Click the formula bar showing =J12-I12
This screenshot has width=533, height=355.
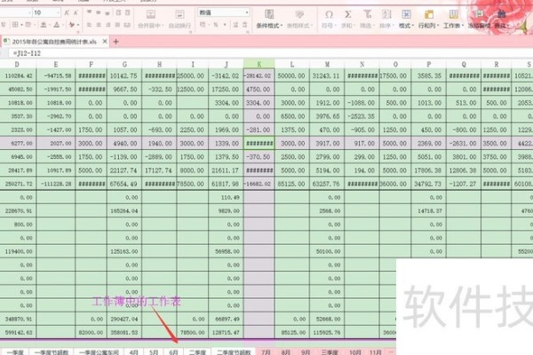[x=272, y=53]
